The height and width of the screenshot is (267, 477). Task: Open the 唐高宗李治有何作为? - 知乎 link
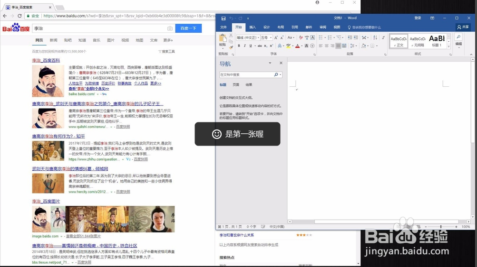(58, 136)
